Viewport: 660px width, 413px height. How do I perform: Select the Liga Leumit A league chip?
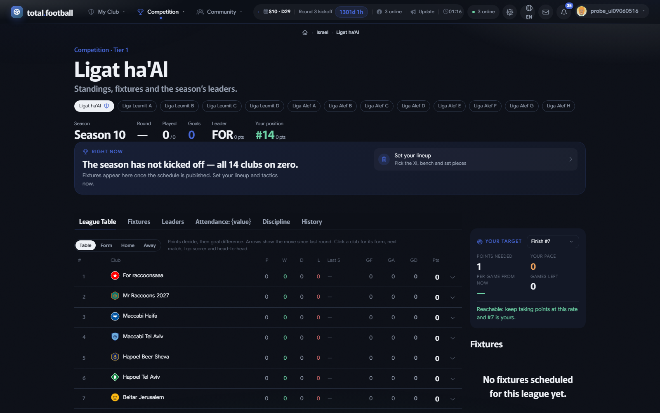137,106
